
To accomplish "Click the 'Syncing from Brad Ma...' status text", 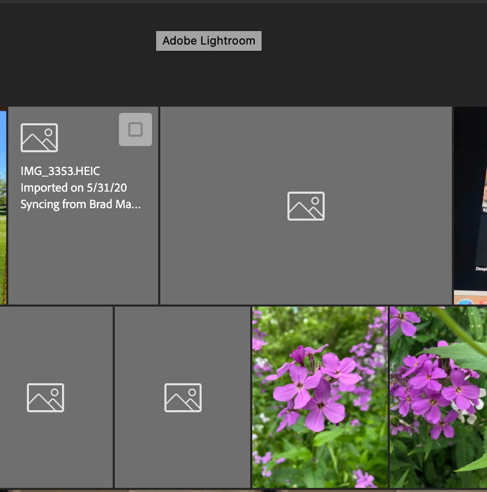I will click(x=81, y=204).
